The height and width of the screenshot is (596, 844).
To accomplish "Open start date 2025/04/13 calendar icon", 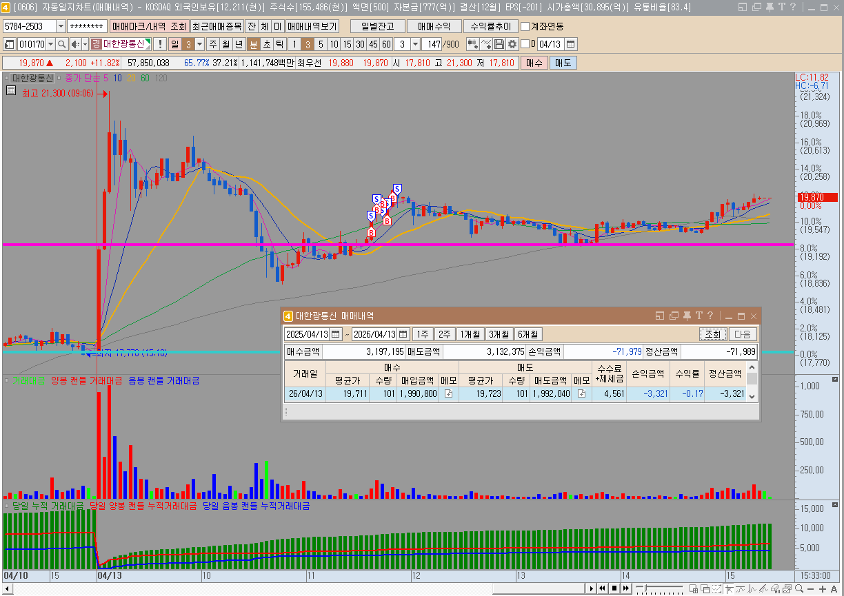I will tap(335, 334).
